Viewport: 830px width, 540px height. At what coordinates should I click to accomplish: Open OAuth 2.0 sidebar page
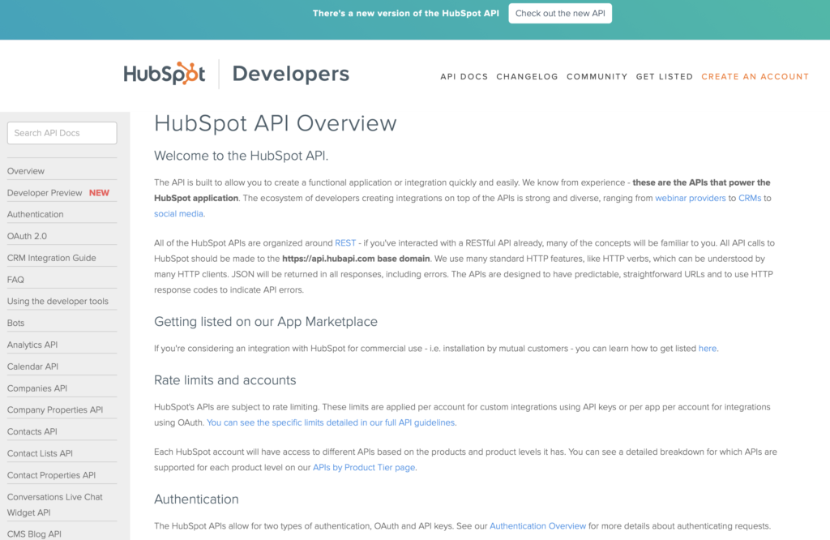(x=27, y=236)
